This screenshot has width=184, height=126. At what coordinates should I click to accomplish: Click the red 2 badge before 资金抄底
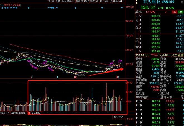29,113
